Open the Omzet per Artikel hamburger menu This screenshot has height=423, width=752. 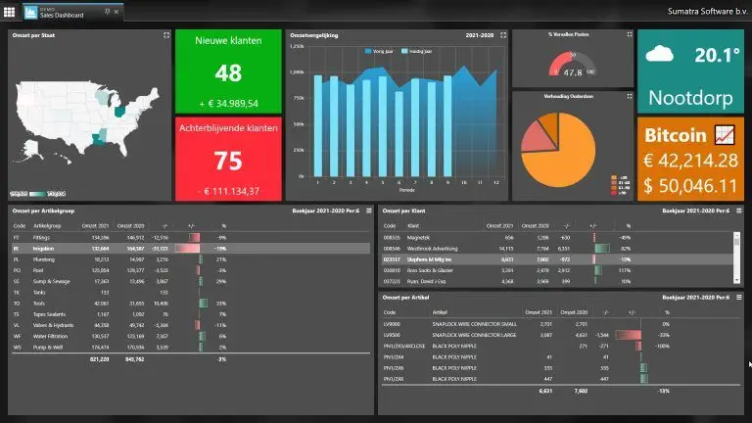tap(738, 295)
